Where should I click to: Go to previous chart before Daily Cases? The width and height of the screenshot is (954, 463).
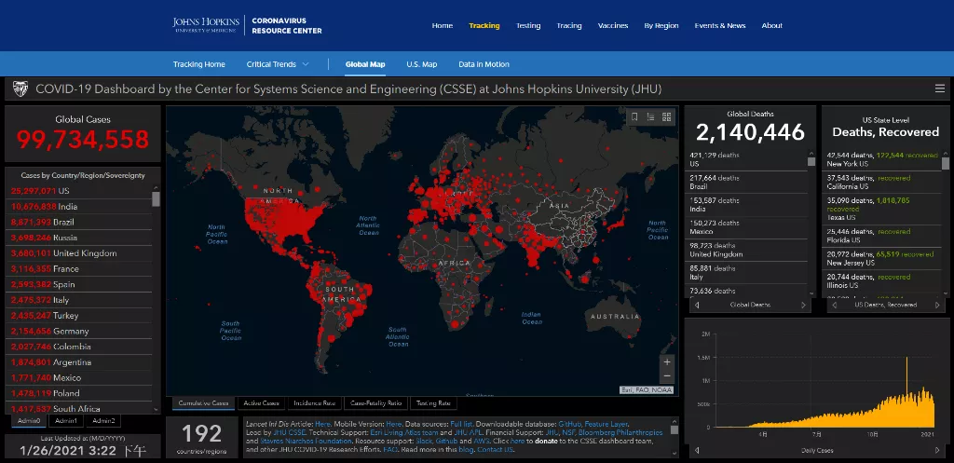click(697, 451)
